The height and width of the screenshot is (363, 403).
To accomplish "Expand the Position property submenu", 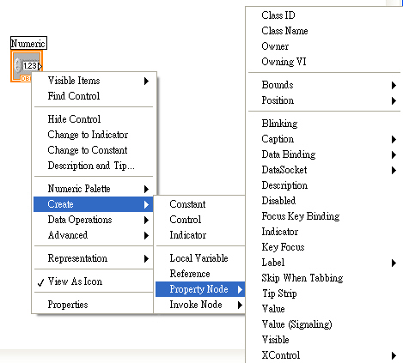I will point(324,100).
